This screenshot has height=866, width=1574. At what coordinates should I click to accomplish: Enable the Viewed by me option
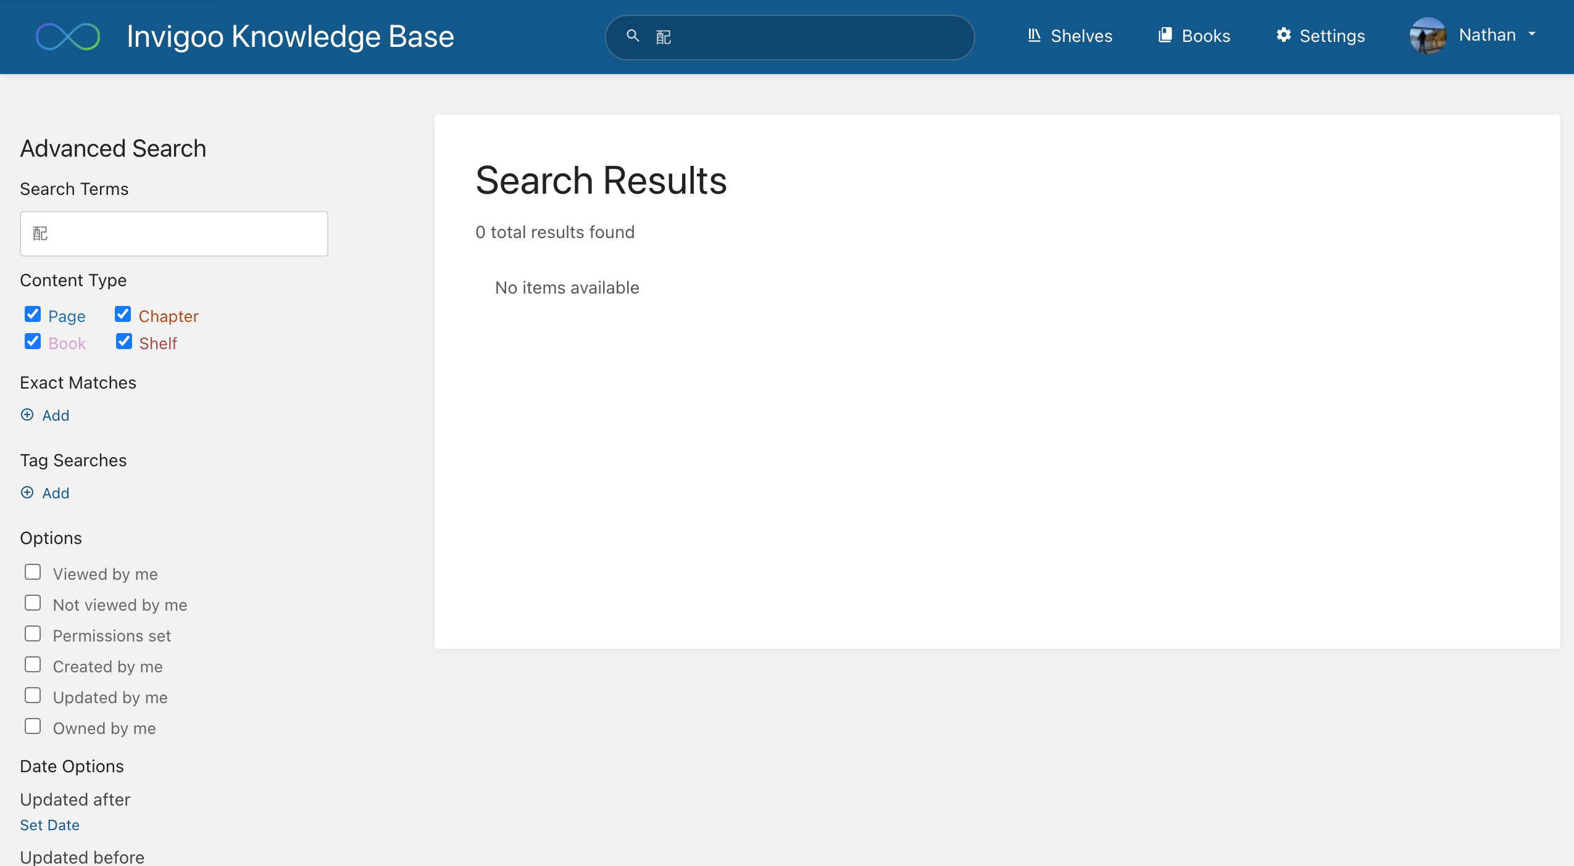tap(33, 572)
